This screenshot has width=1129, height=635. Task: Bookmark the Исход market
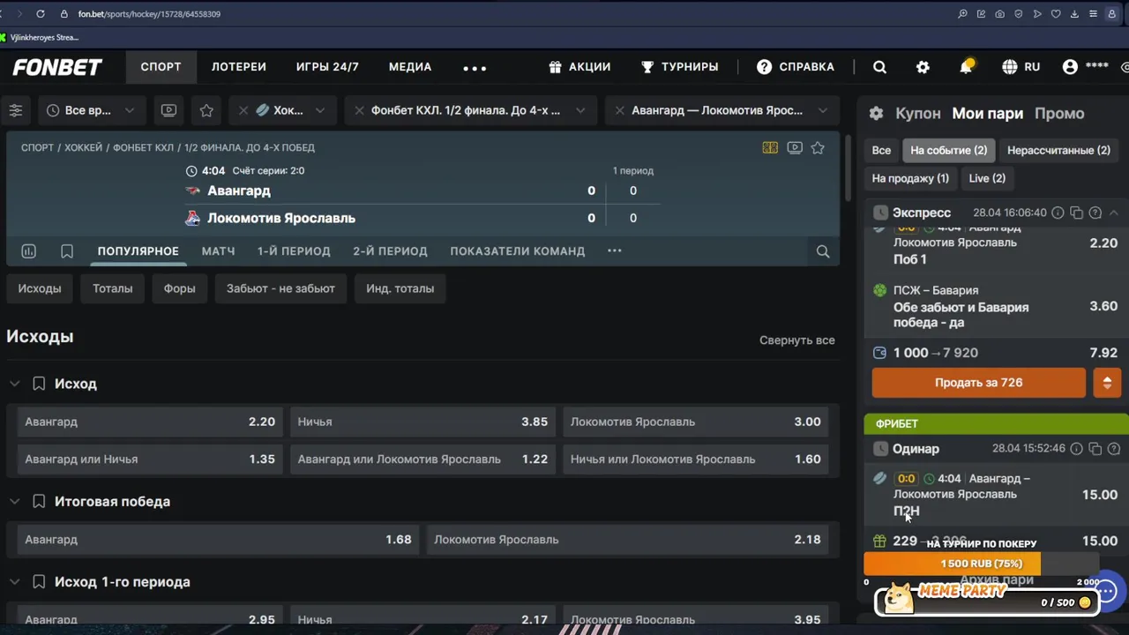(x=39, y=384)
